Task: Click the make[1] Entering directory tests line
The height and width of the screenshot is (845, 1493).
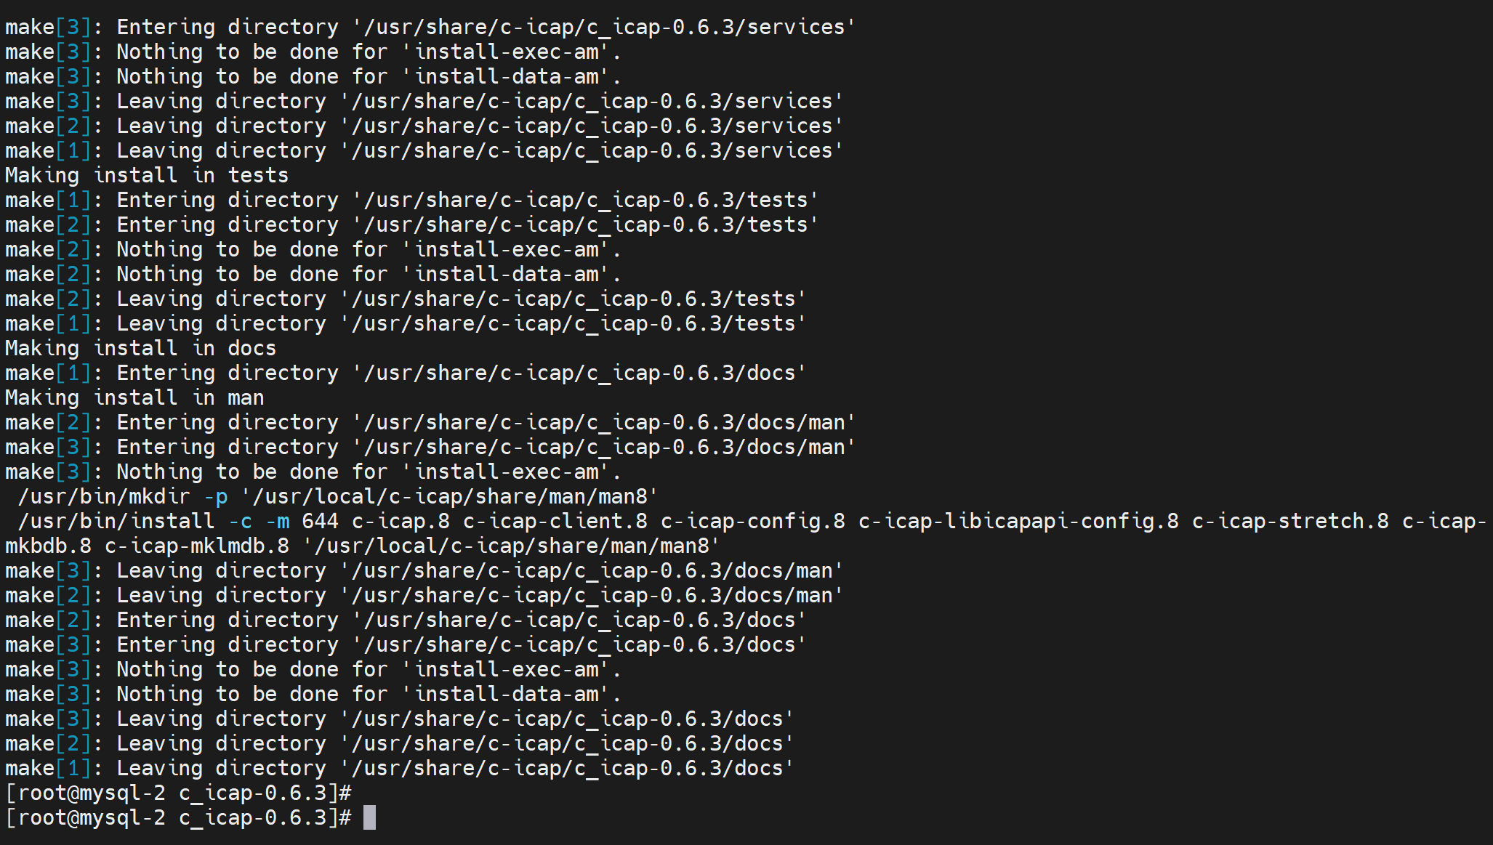Action: click(x=411, y=200)
